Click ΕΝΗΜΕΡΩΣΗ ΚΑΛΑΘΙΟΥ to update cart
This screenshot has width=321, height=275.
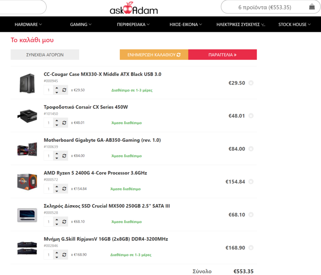point(154,55)
